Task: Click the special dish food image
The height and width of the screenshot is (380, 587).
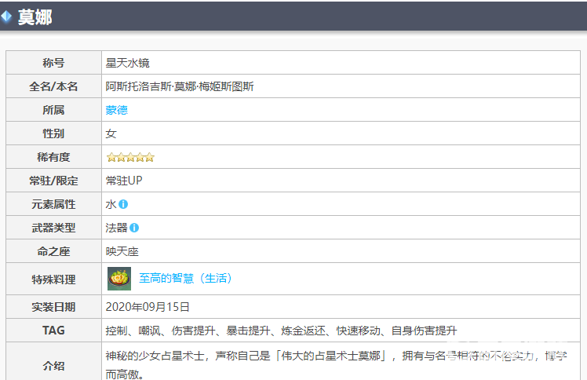Action: pyautogui.click(x=119, y=279)
